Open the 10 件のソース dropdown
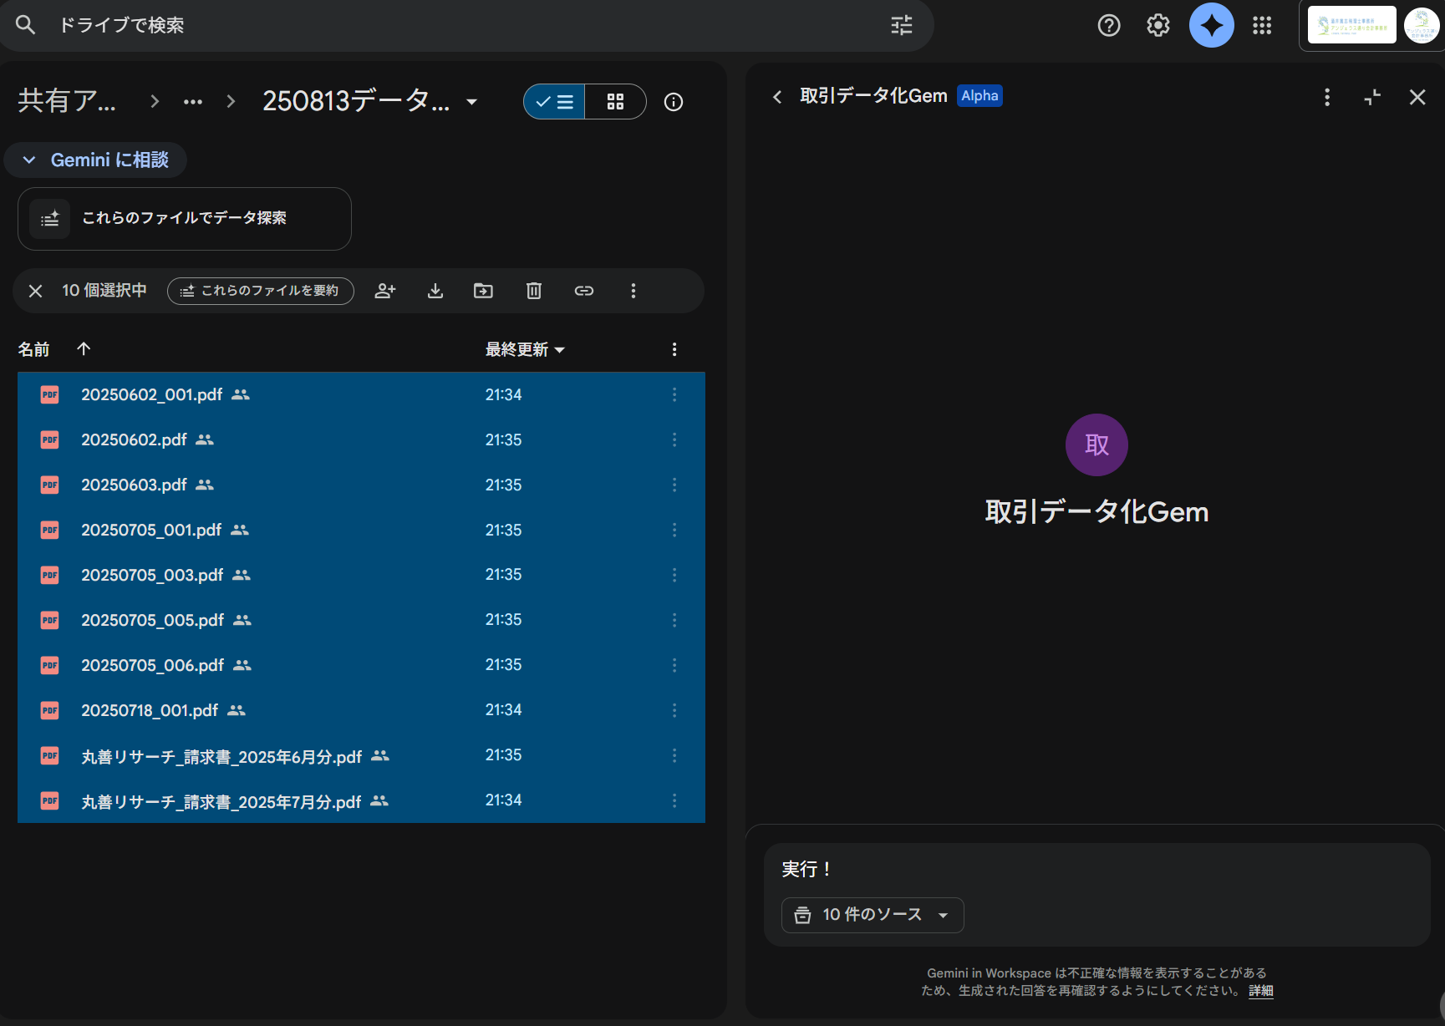Viewport: 1445px width, 1026px height. [873, 915]
